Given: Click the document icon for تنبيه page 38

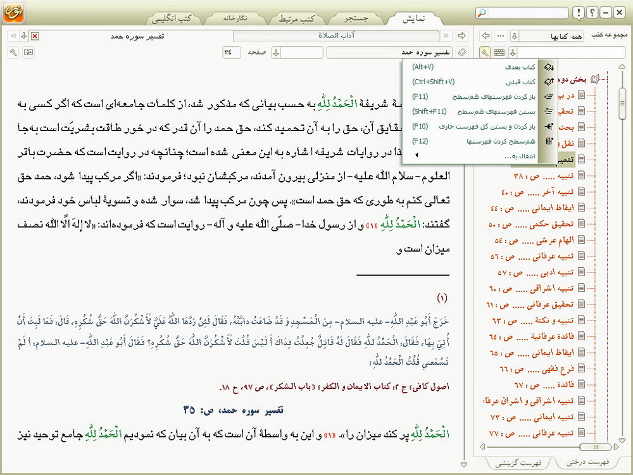Looking at the screenshot, I should (581, 175).
